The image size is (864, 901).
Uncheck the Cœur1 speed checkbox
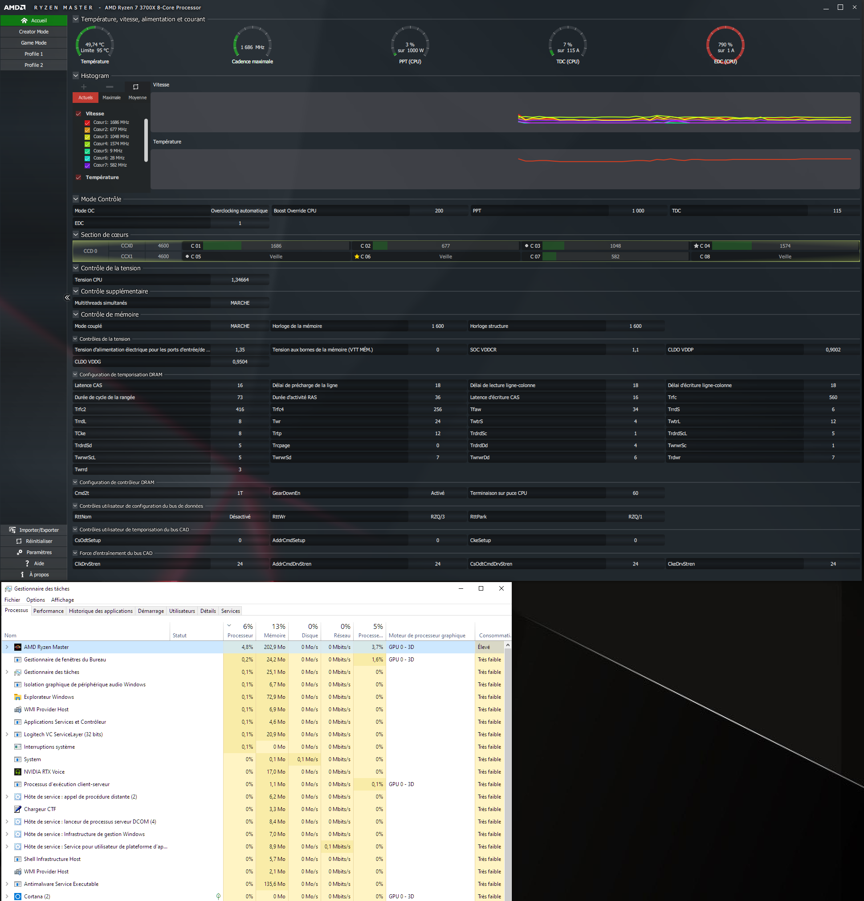point(87,123)
